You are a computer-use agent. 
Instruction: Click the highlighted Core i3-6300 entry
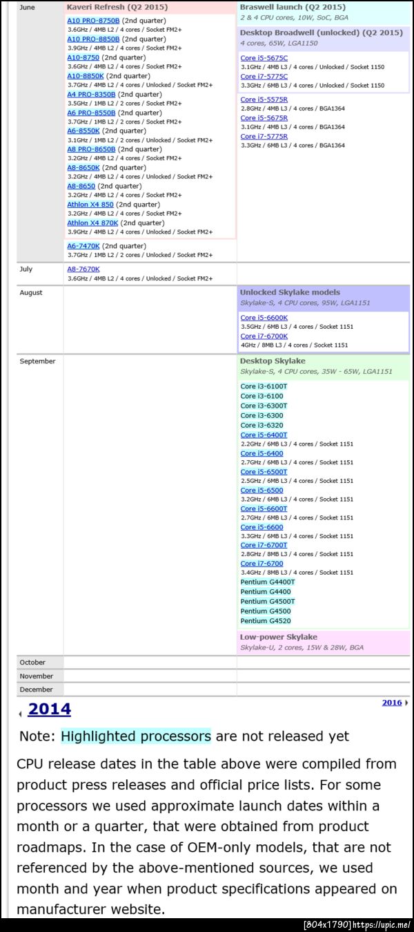pyautogui.click(x=262, y=415)
